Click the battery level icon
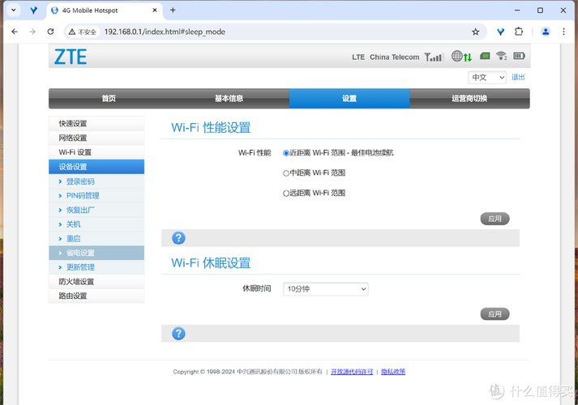The height and width of the screenshot is (405, 578). tap(519, 56)
